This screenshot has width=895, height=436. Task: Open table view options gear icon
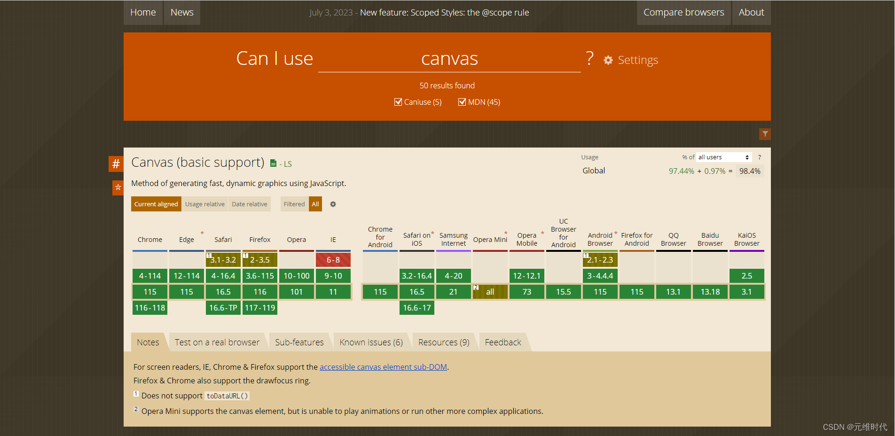(333, 204)
